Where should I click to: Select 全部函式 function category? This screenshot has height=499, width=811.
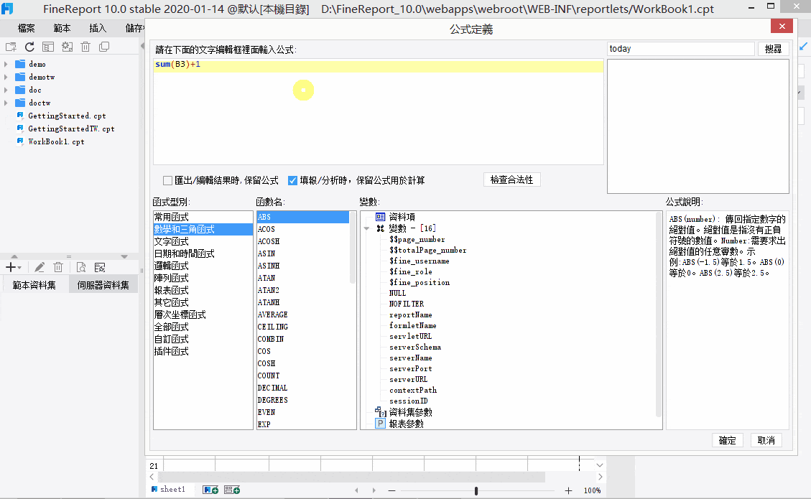[203, 327]
